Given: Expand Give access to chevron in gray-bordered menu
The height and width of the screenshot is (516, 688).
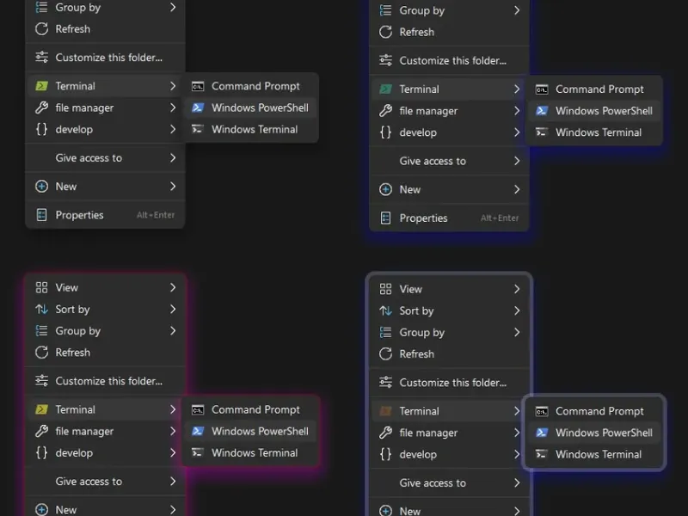Looking at the screenshot, I should [x=517, y=483].
